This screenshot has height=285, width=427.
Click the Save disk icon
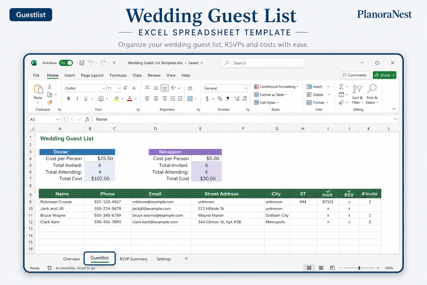pos(82,63)
